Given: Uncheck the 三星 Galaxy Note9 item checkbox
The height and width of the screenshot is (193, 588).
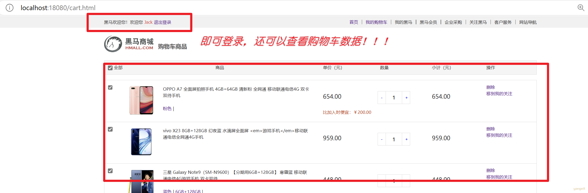Looking at the screenshot, I should [110, 171].
